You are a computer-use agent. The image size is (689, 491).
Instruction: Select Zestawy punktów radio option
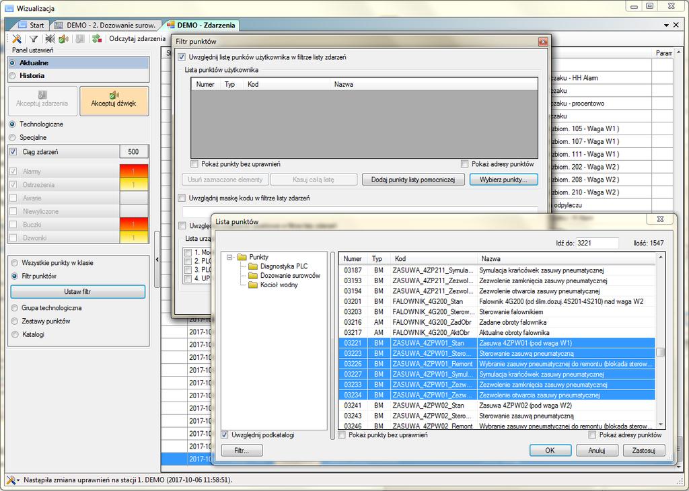click(15, 321)
